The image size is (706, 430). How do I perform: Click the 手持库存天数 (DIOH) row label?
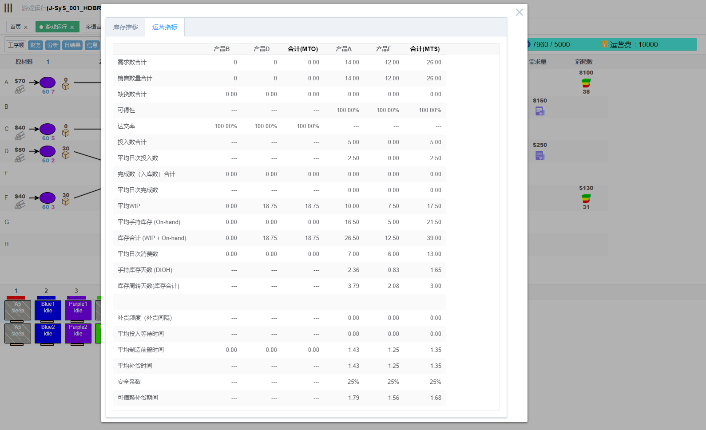point(145,270)
